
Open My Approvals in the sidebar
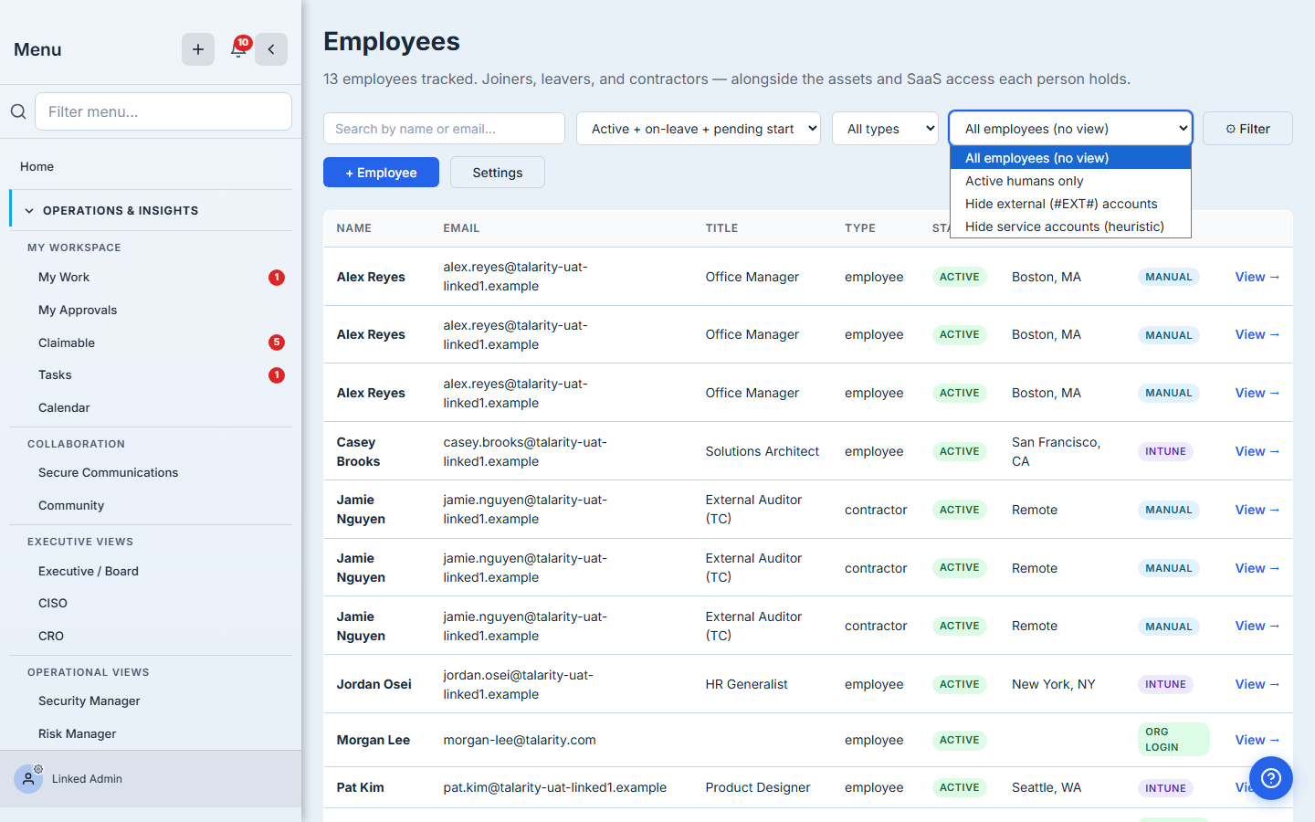(x=78, y=311)
